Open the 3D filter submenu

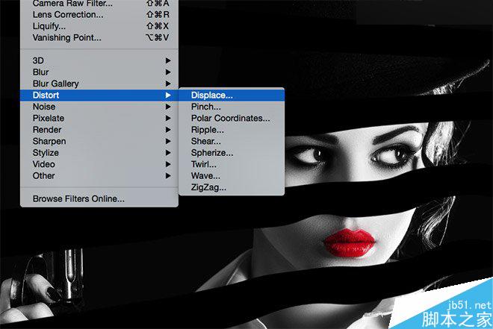(x=99, y=60)
